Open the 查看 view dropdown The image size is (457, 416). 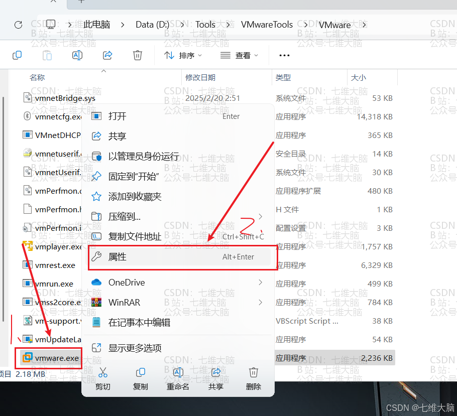pyautogui.click(x=239, y=55)
